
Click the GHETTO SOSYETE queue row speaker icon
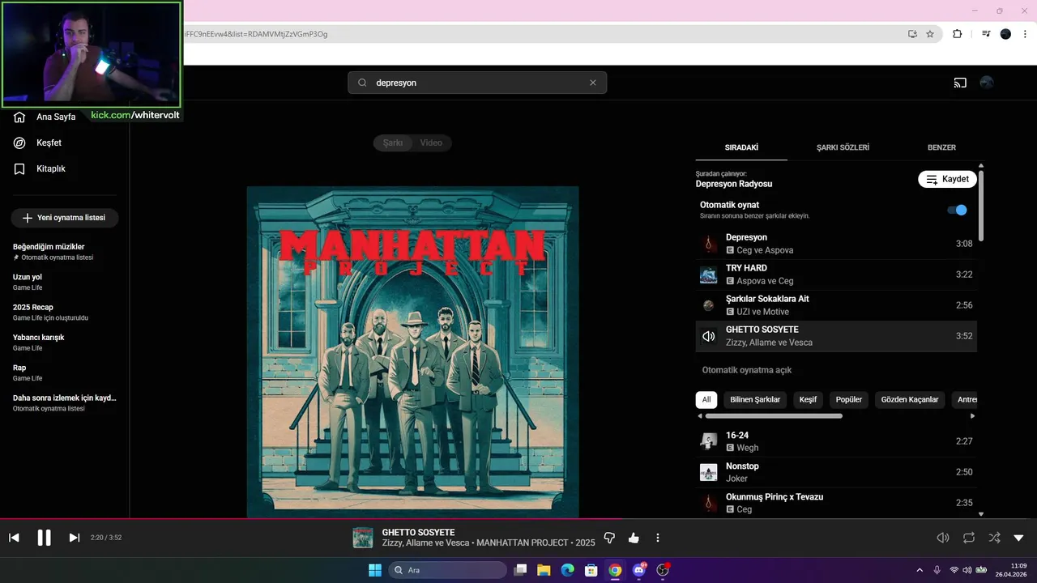point(709,336)
